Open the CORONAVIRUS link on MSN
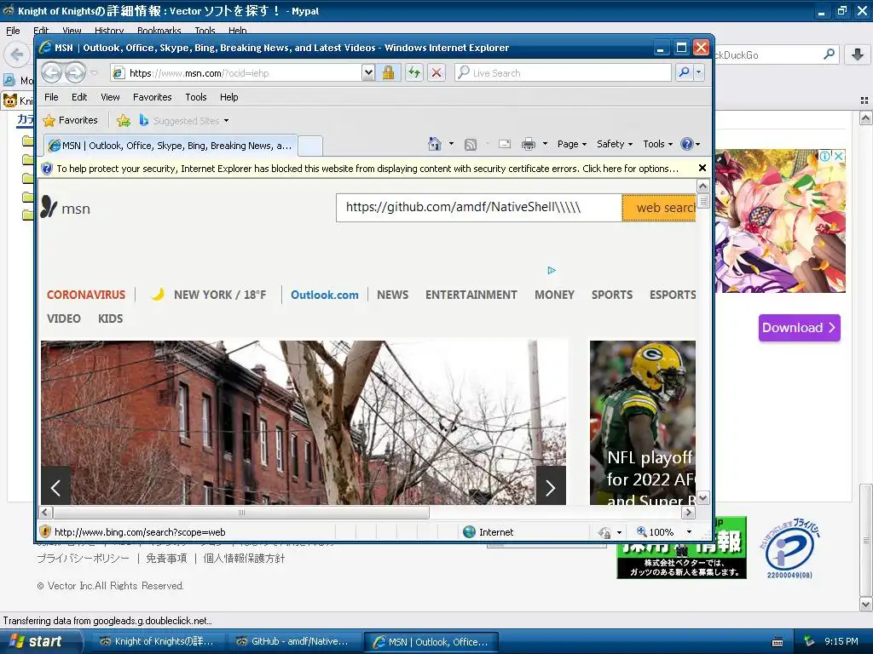873x654 pixels. coord(86,295)
